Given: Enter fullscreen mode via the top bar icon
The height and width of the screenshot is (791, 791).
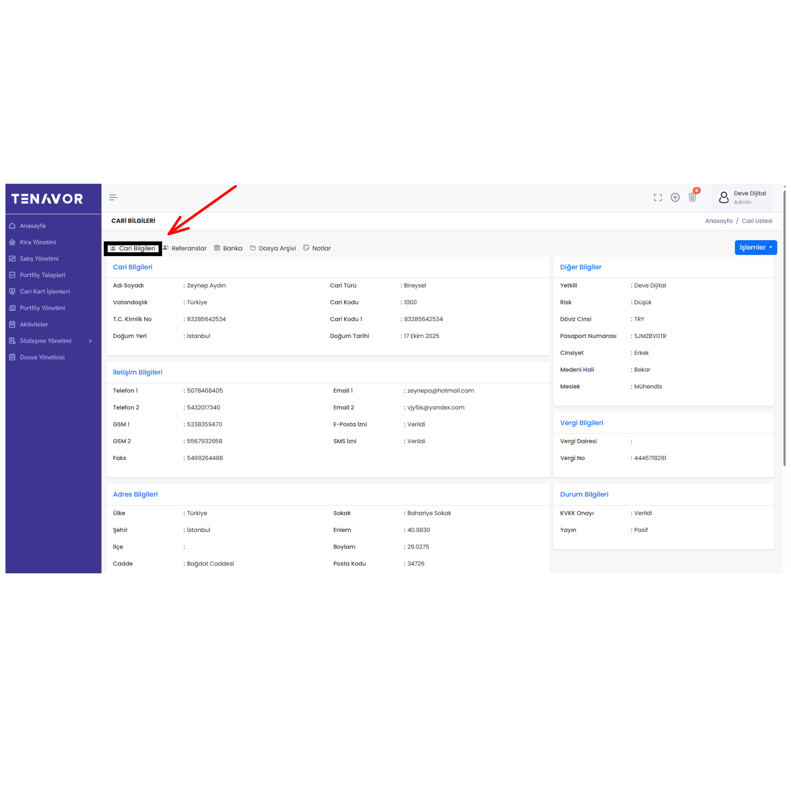Looking at the screenshot, I should 657,198.
